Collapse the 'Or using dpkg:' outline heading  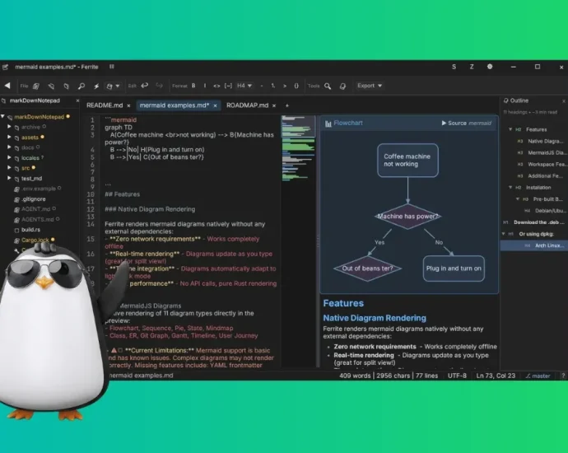(x=504, y=234)
